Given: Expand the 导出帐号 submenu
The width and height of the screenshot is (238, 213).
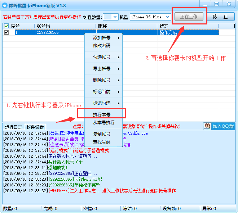Looking at the screenshot, I should 103,69.
